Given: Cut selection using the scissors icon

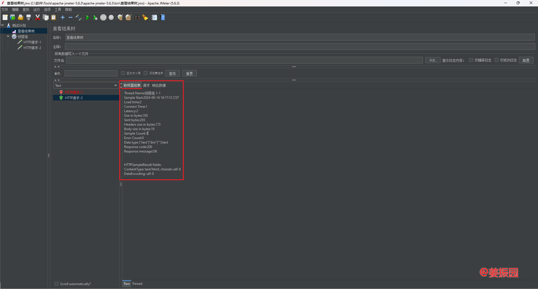Looking at the screenshot, I should tap(38, 17).
